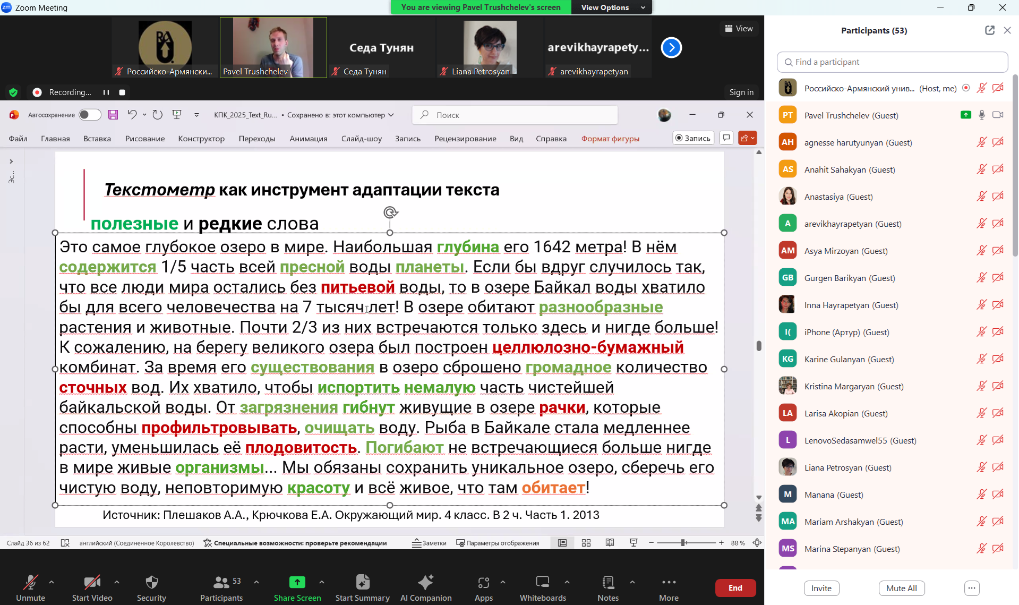1019x605 pixels.
Task: Unmute your microphone
Action: coord(30,587)
